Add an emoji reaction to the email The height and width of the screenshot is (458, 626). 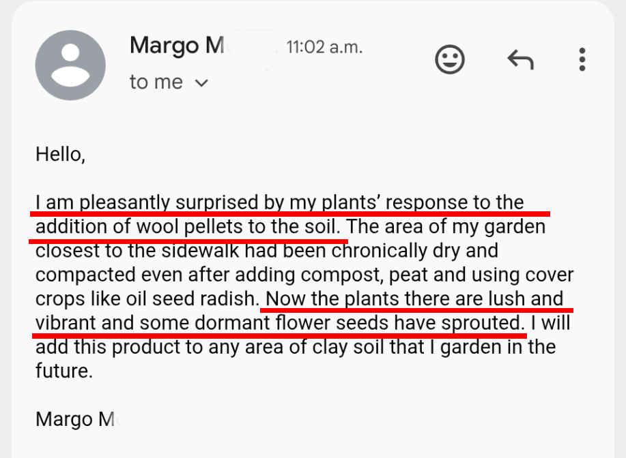click(x=450, y=59)
